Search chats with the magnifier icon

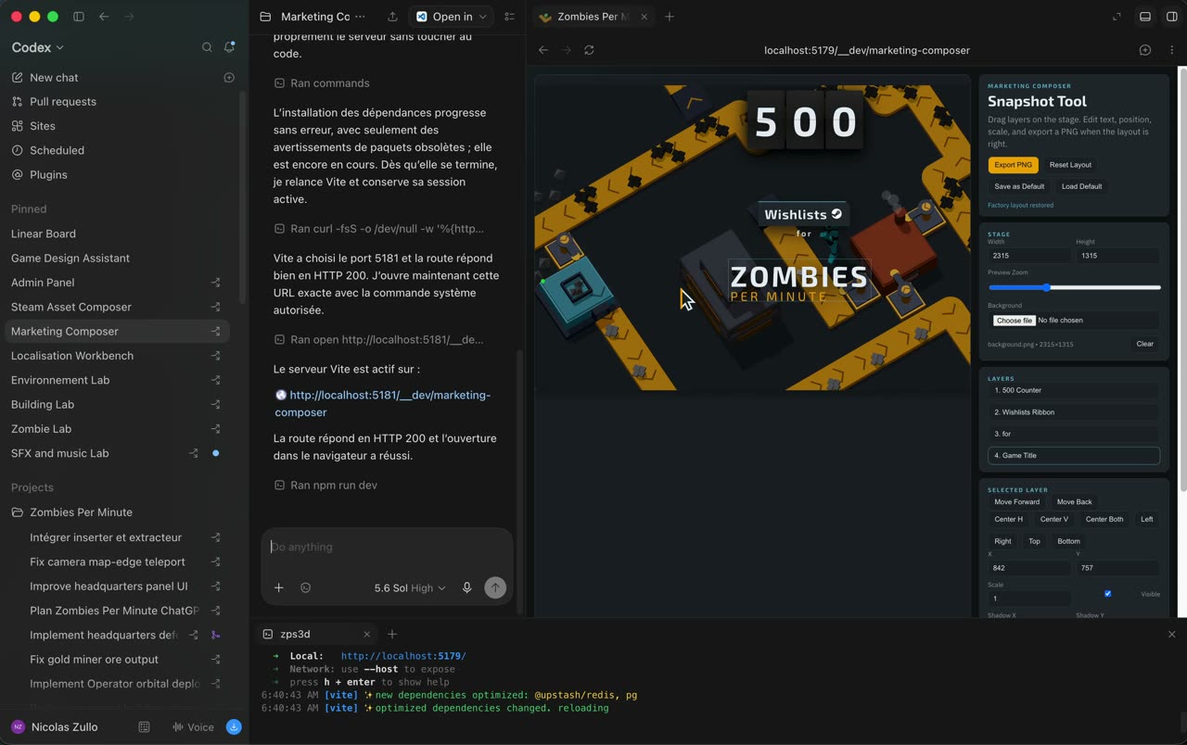point(207,47)
